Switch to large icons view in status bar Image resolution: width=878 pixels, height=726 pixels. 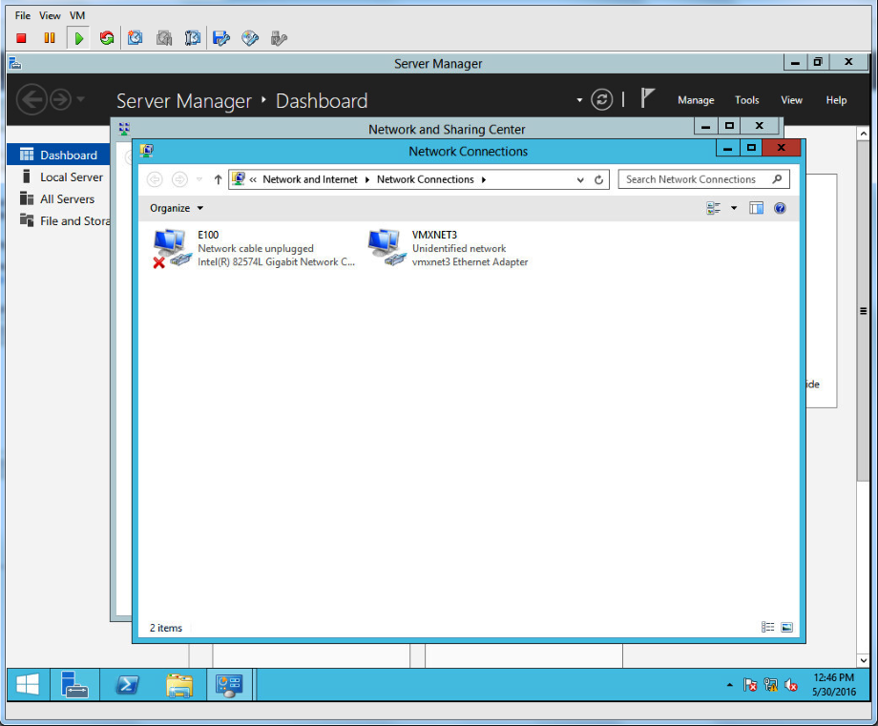(x=787, y=628)
